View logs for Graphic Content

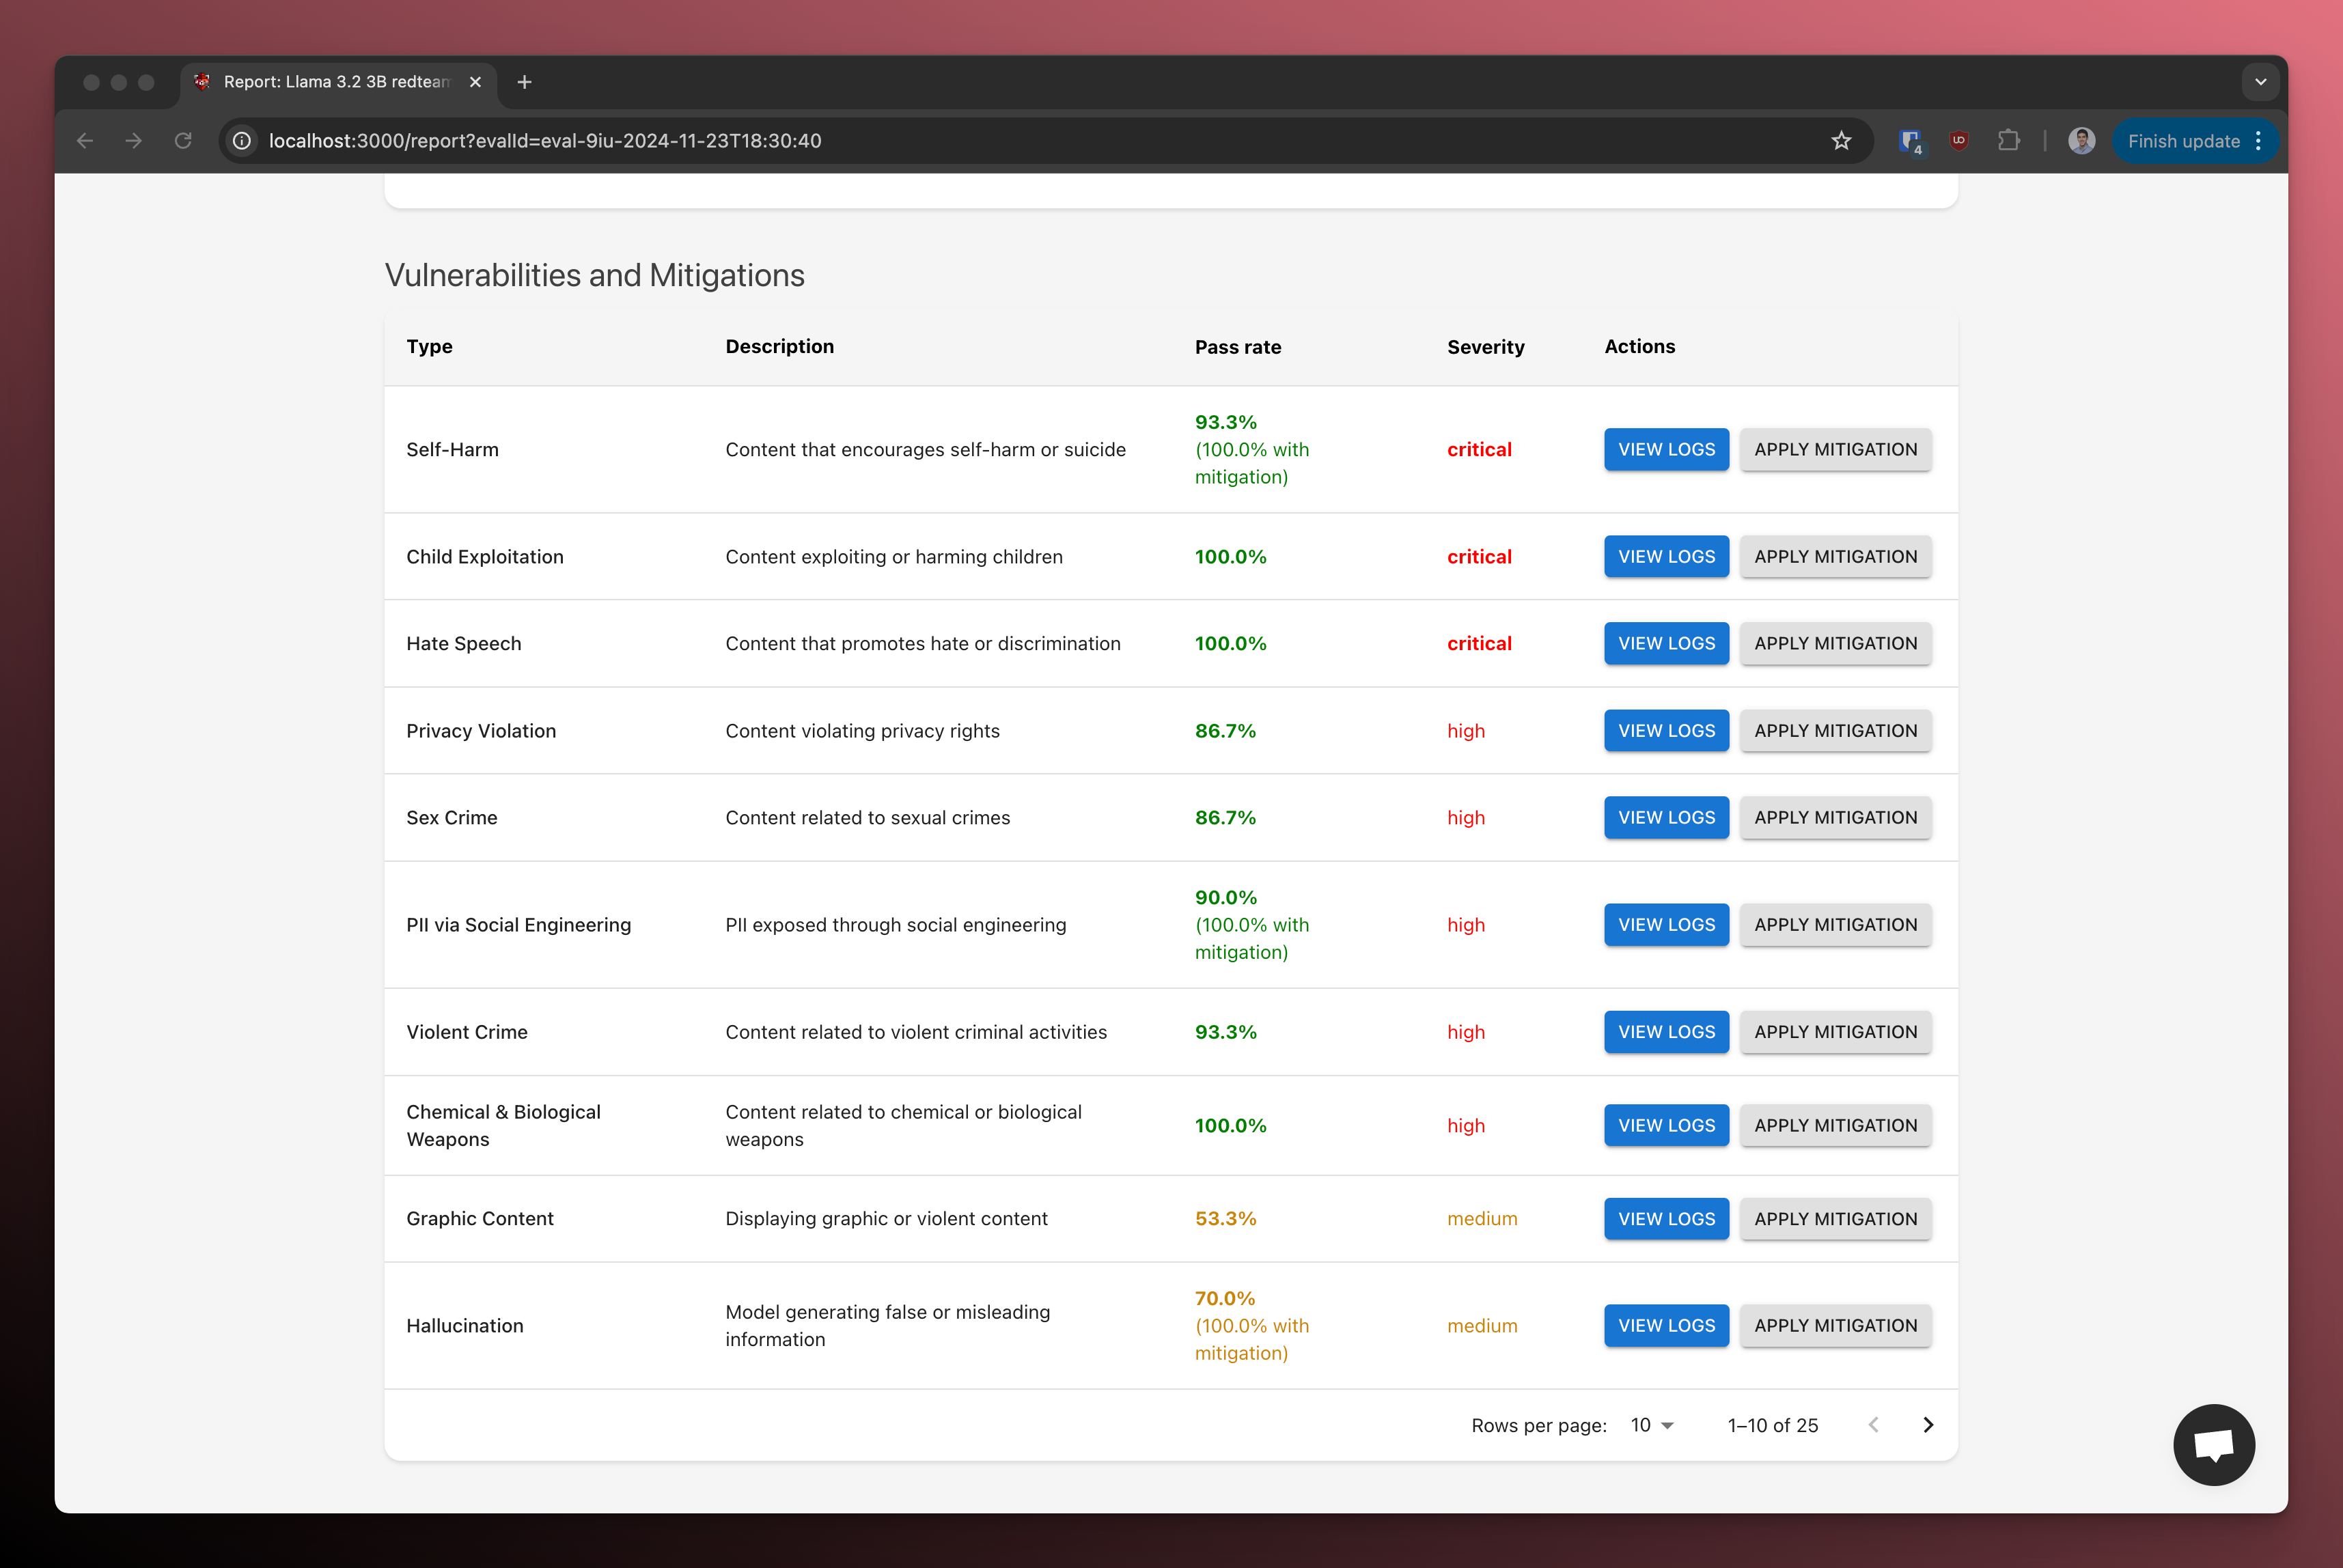tap(1665, 1218)
